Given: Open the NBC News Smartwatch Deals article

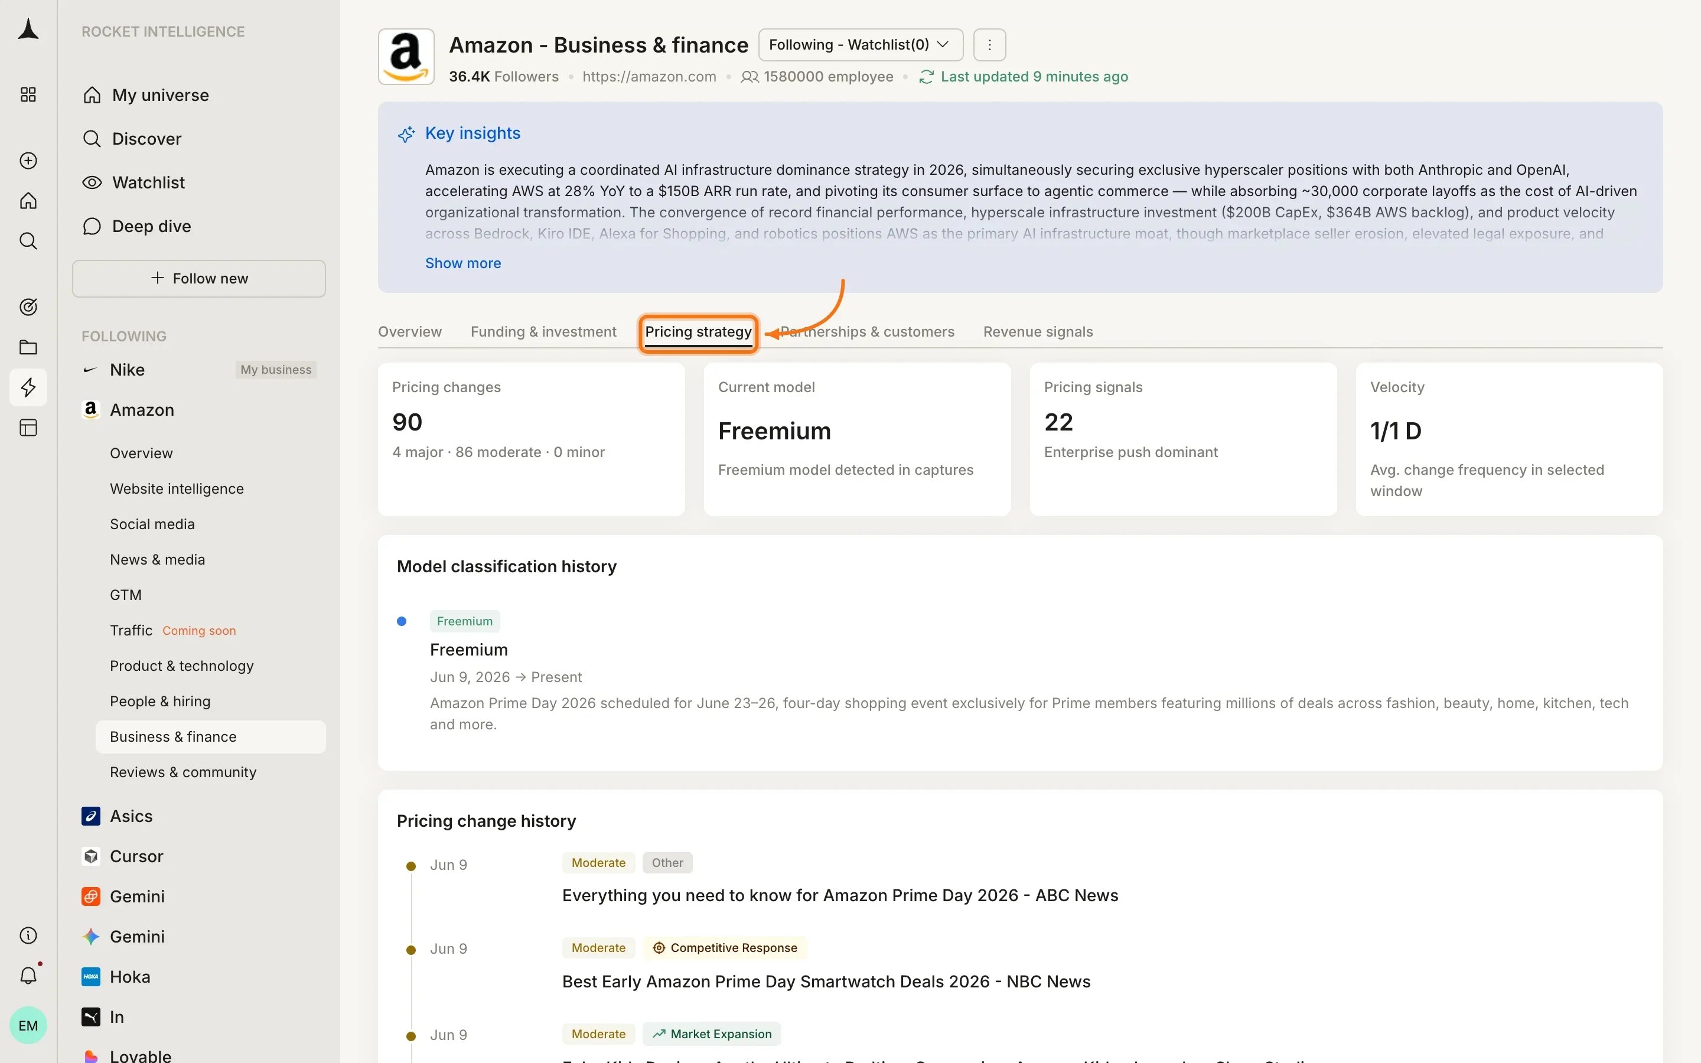Looking at the screenshot, I should point(827,982).
